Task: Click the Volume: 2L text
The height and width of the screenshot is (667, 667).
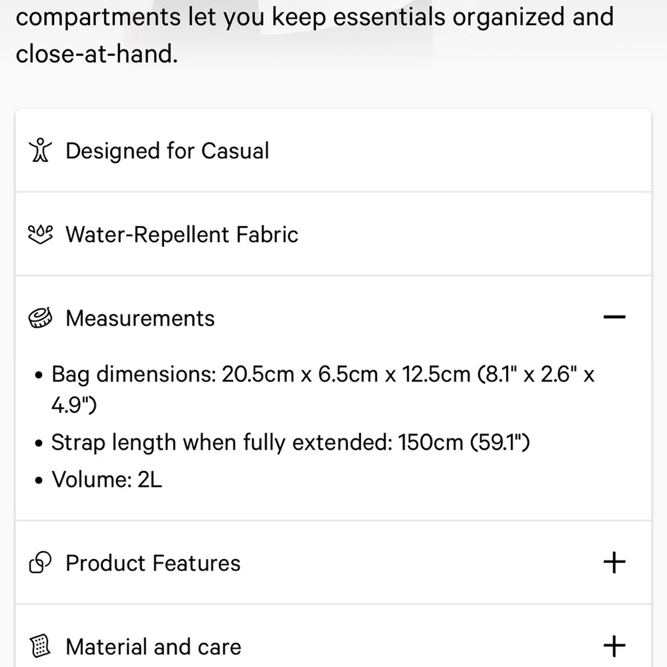Action: pyautogui.click(x=107, y=479)
